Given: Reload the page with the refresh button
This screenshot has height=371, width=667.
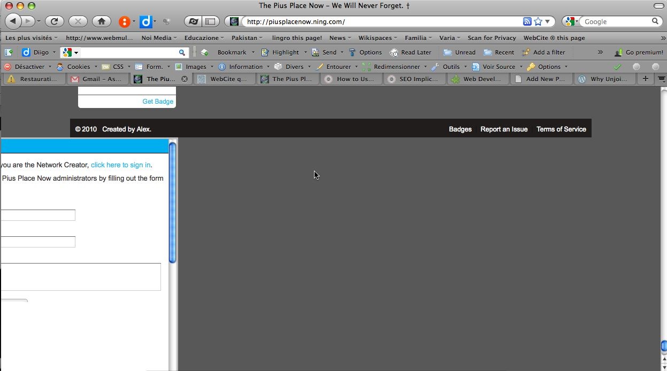Looking at the screenshot, I should (54, 21).
